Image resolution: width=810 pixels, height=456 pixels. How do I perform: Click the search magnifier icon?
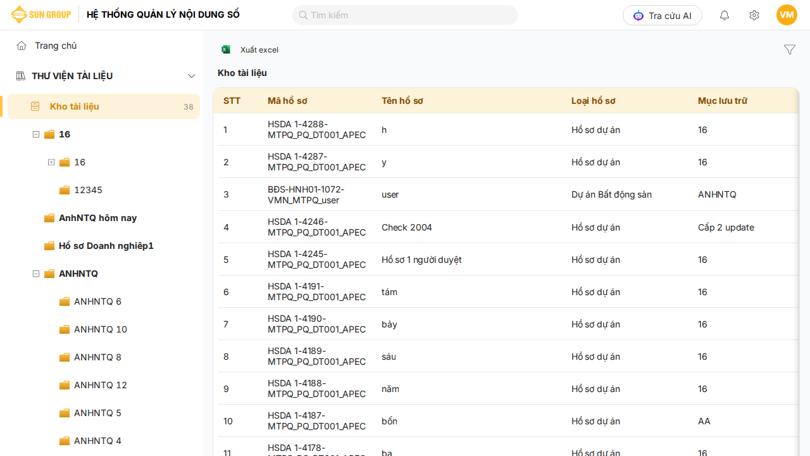(303, 15)
